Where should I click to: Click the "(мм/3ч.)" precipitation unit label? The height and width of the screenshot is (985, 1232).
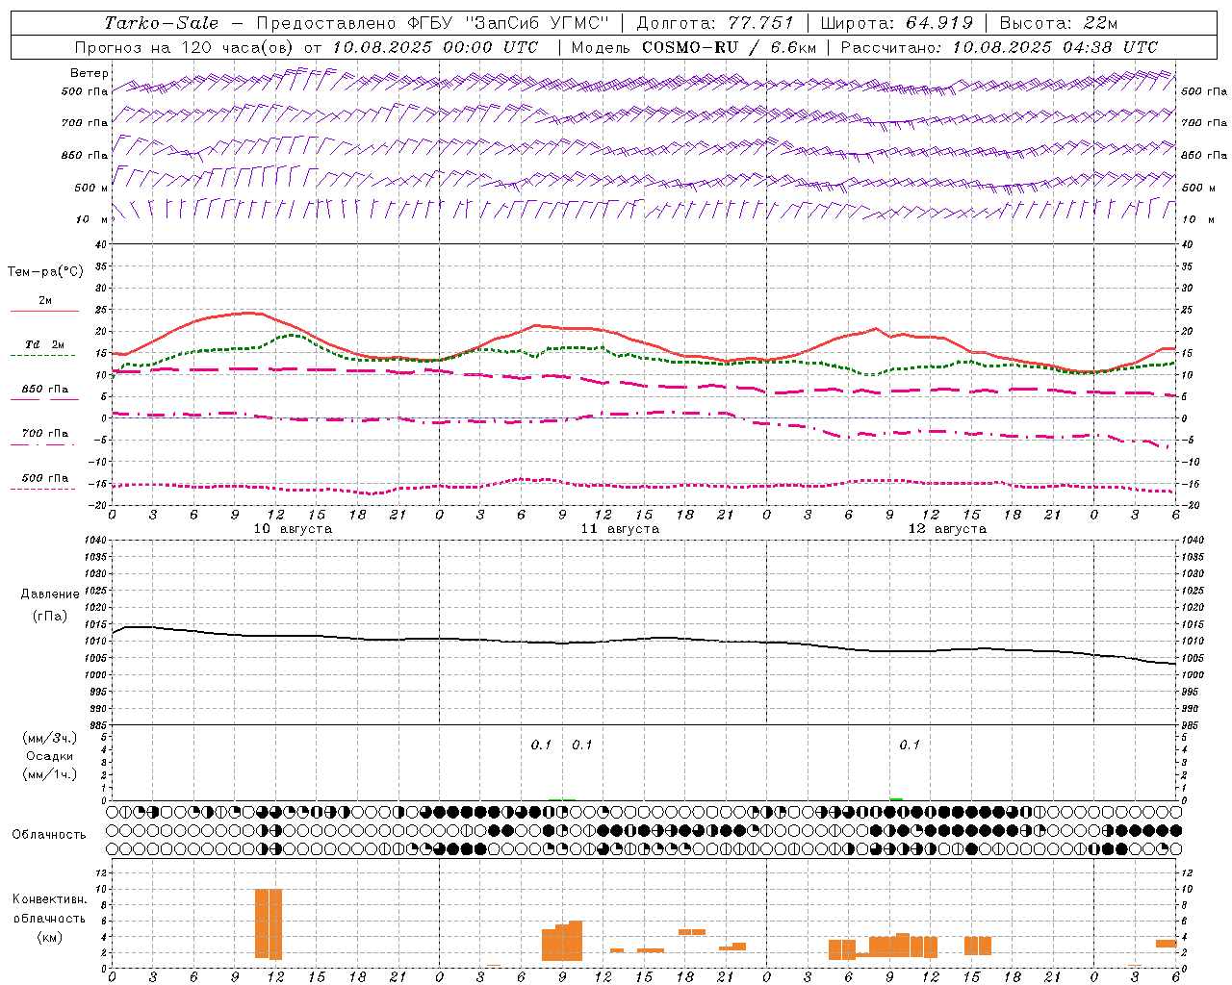(x=50, y=738)
